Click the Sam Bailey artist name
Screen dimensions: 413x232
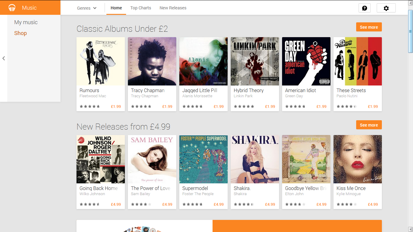click(x=141, y=194)
